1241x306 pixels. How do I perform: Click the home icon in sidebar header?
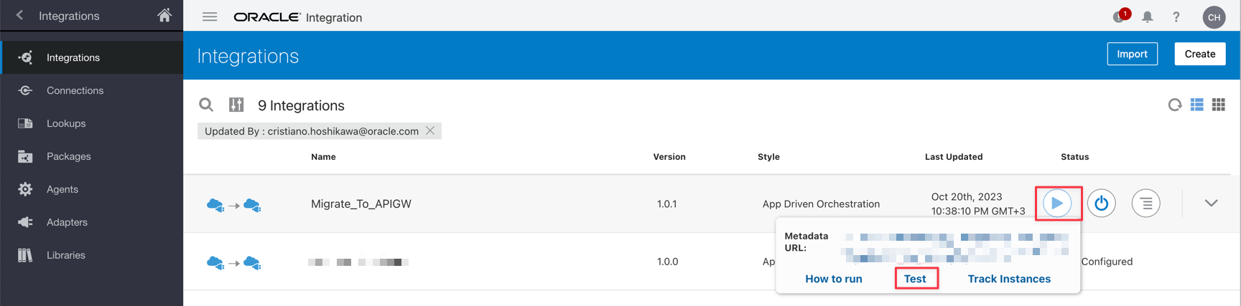pos(164,15)
